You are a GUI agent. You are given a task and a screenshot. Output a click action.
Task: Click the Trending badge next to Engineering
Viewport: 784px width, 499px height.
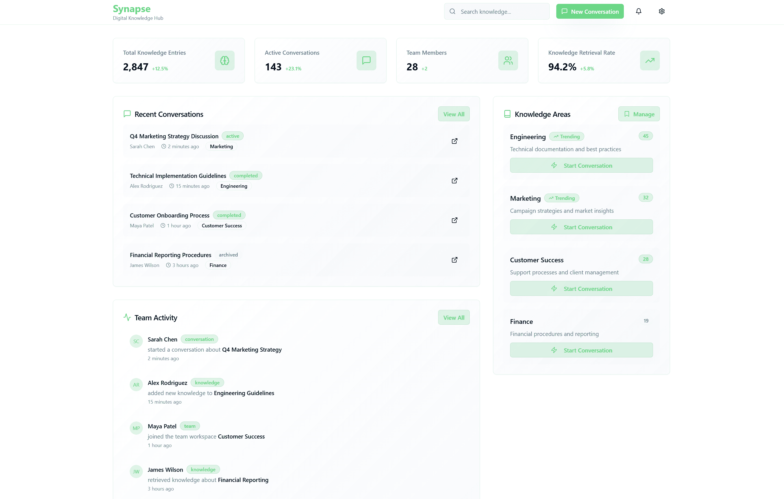click(x=566, y=136)
